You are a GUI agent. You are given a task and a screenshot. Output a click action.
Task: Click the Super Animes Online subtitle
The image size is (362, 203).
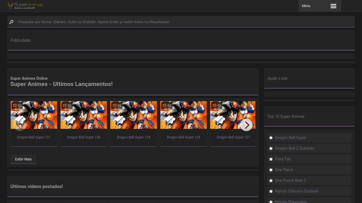tap(29, 78)
